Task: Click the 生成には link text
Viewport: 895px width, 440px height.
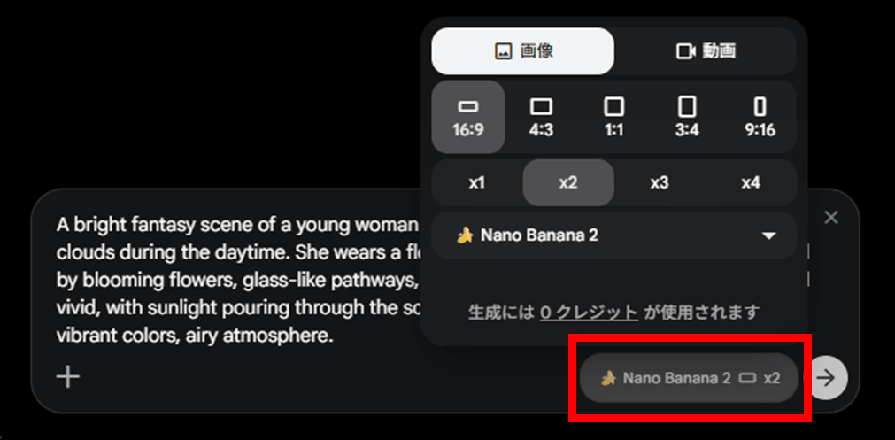Action: (x=501, y=313)
